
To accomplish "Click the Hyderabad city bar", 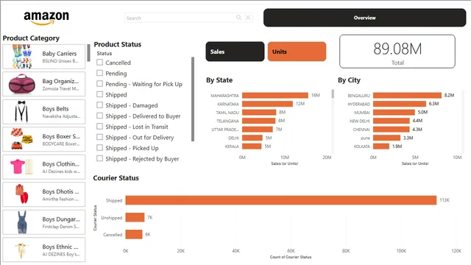I will pos(400,104).
